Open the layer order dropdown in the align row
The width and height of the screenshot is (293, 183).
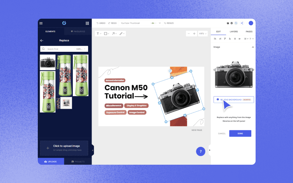[252, 39]
